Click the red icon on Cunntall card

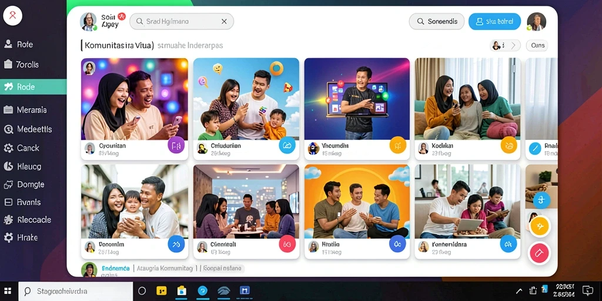point(287,244)
